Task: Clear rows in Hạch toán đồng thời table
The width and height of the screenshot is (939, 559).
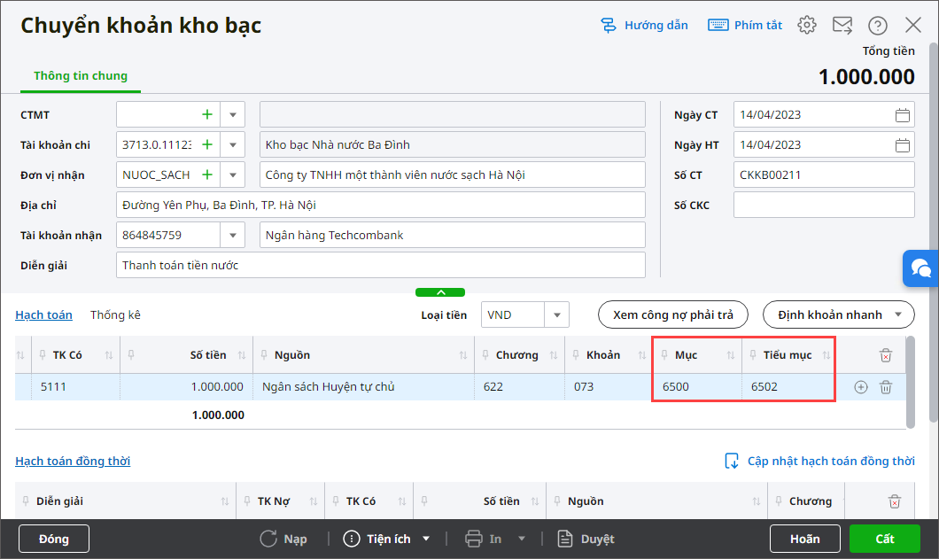Action: click(895, 501)
